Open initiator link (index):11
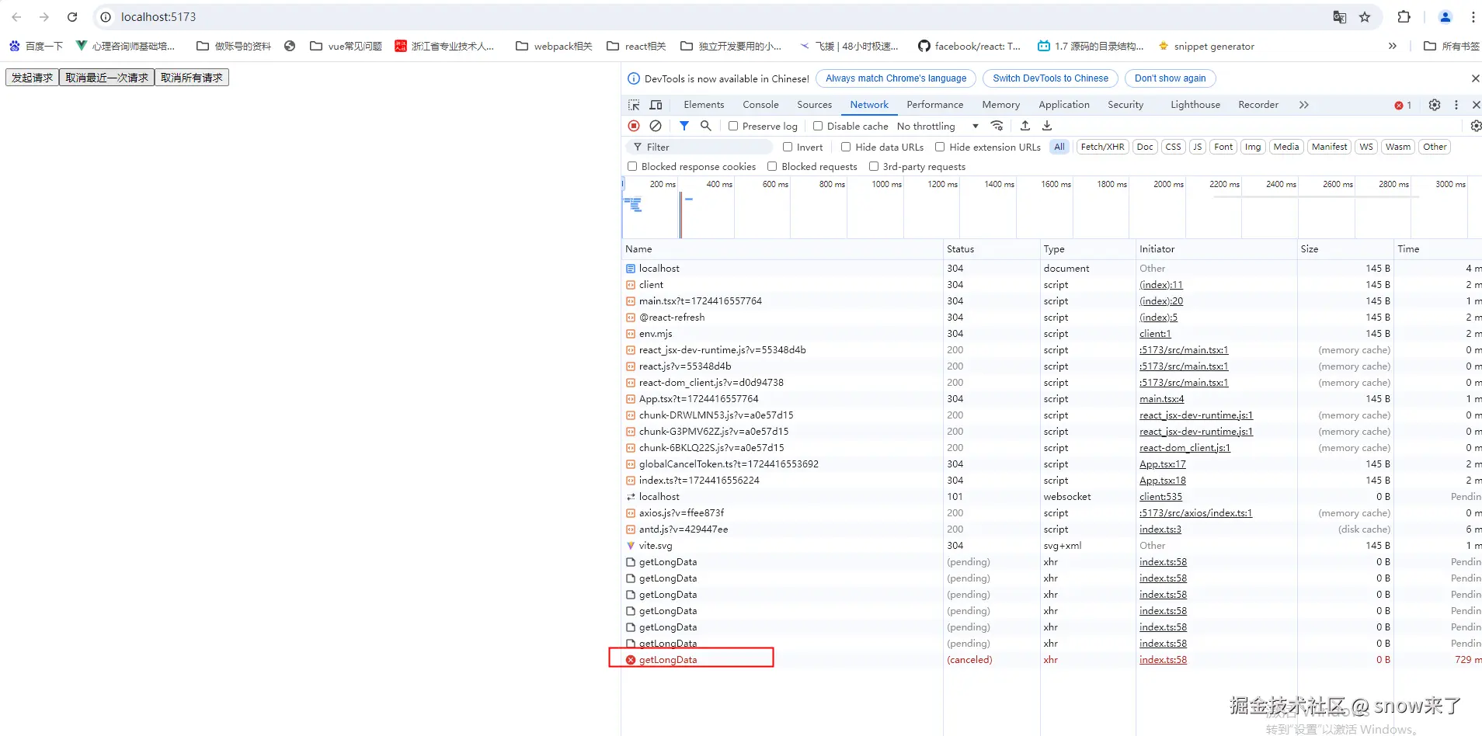This screenshot has height=736, width=1482. (1161, 285)
